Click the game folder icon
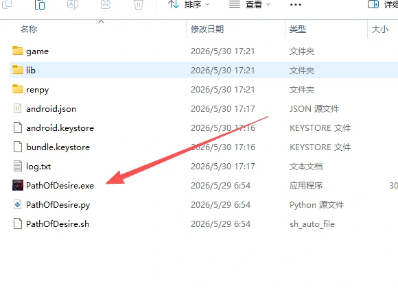Screen dimensions: 398x290 point(18,51)
